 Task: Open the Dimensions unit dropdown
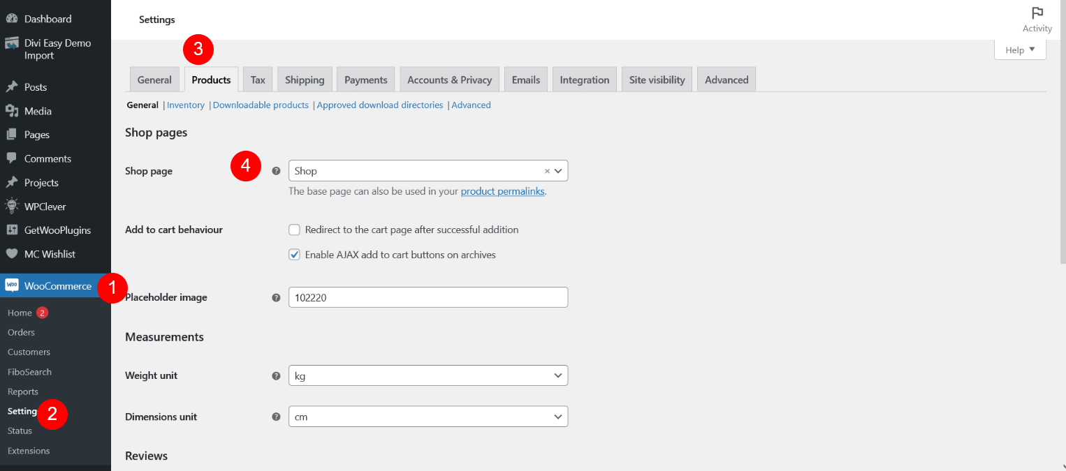(428, 417)
